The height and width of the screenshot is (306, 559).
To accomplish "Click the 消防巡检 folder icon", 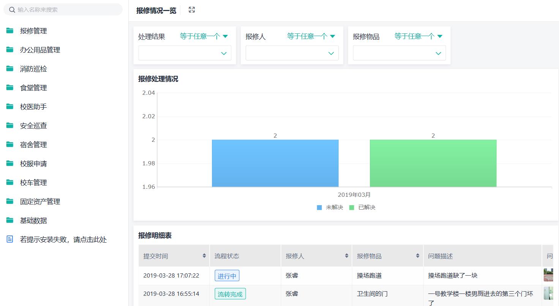I will (9, 69).
